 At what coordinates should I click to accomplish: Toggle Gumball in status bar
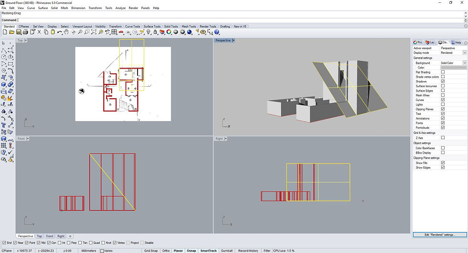click(x=227, y=251)
